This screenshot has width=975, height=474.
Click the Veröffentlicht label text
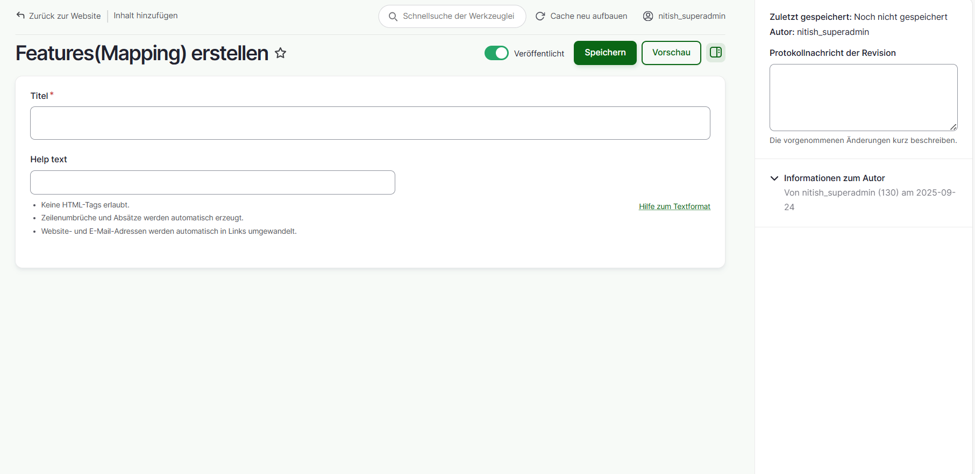[539, 54]
